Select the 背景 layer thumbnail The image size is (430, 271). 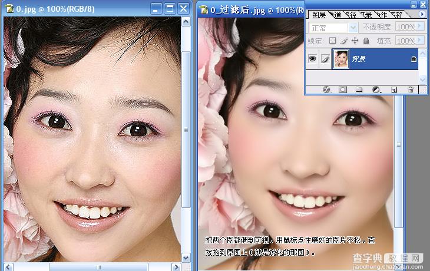pos(340,59)
